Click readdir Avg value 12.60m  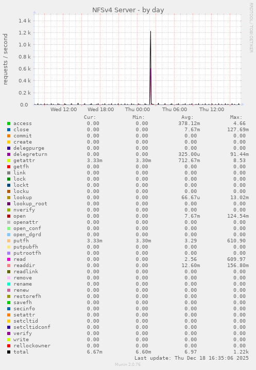[191, 266]
